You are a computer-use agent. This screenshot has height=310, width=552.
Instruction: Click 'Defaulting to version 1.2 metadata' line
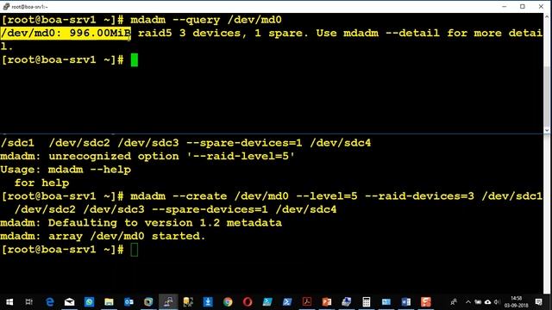tap(141, 222)
